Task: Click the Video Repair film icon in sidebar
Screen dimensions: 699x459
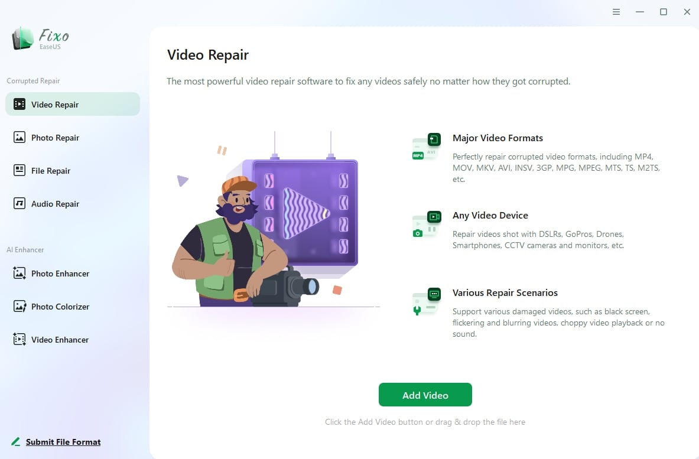Action: (x=19, y=105)
